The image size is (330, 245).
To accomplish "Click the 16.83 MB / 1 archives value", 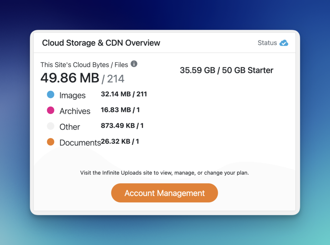I will pyautogui.click(x=120, y=110).
